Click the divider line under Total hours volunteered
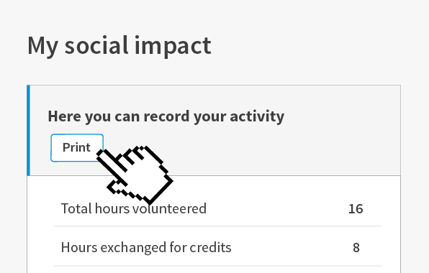This screenshot has width=429, height=273. click(217, 226)
